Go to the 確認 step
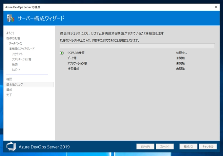The height and width of the screenshot is (156, 223). 9,79
